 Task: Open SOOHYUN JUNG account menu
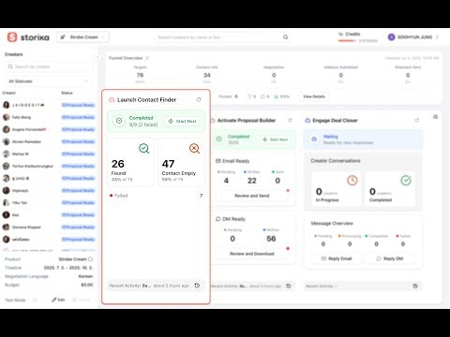[x=413, y=37]
